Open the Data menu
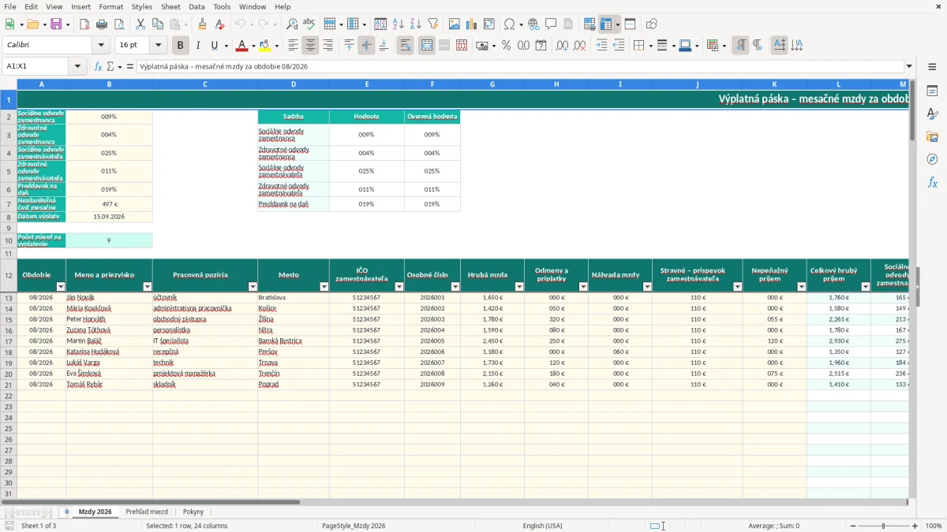 pos(197,6)
